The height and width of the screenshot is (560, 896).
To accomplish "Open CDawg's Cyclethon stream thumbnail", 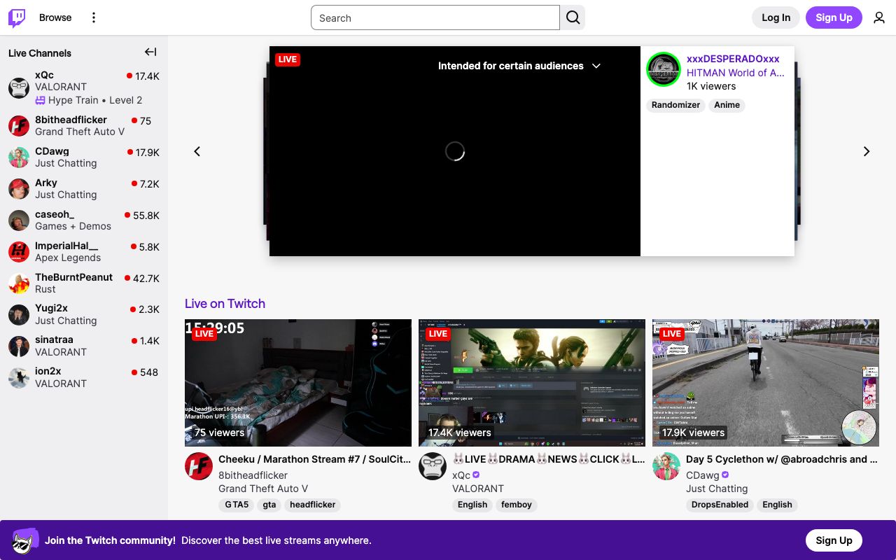I will tap(765, 382).
